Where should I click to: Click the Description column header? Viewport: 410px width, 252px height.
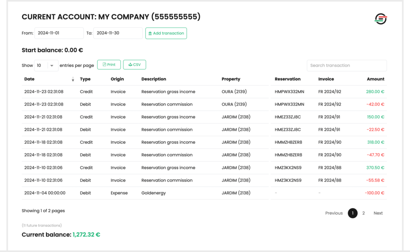[x=154, y=79]
